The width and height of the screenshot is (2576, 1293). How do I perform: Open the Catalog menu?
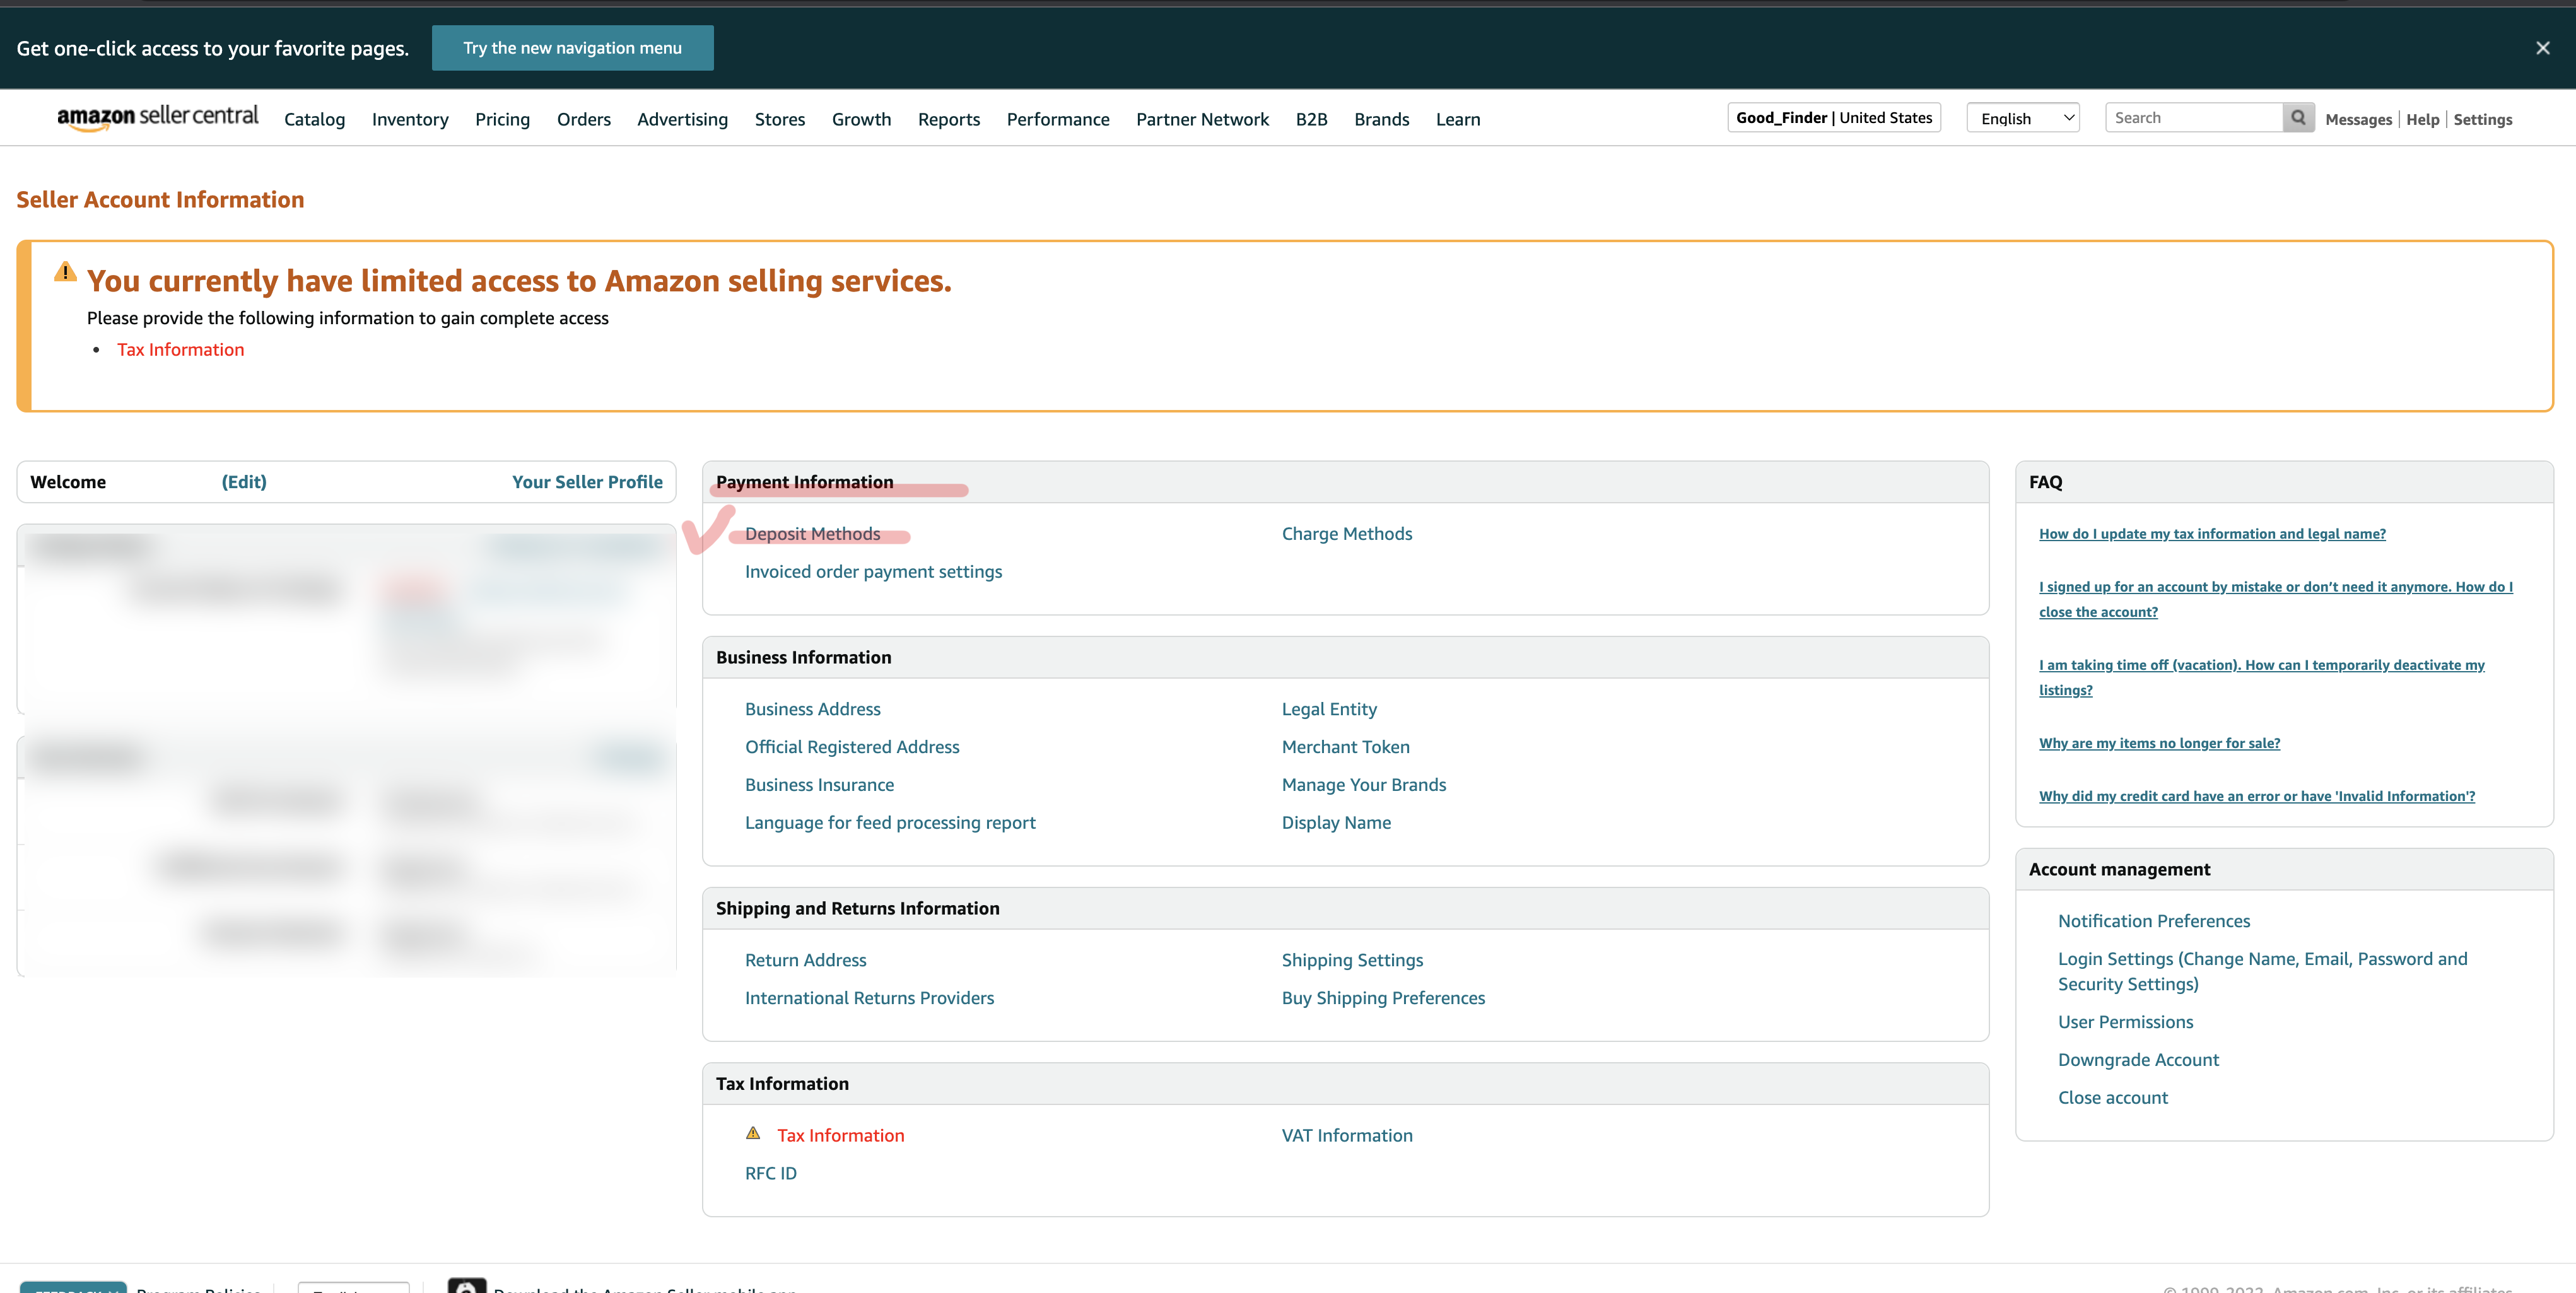point(314,119)
